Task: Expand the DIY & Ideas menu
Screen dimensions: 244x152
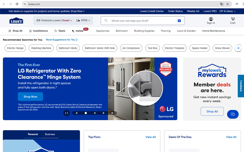Action: [x=228, y=11]
